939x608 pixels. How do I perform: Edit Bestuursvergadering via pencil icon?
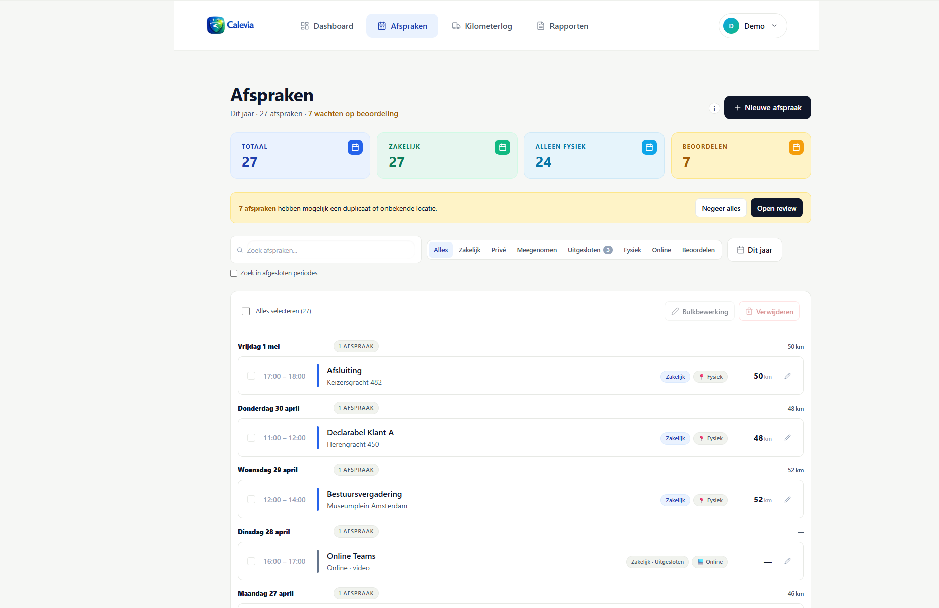point(787,500)
